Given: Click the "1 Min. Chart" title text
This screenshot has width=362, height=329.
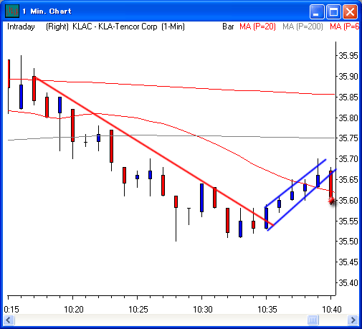Looking at the screenshot, I should point(47,11).
